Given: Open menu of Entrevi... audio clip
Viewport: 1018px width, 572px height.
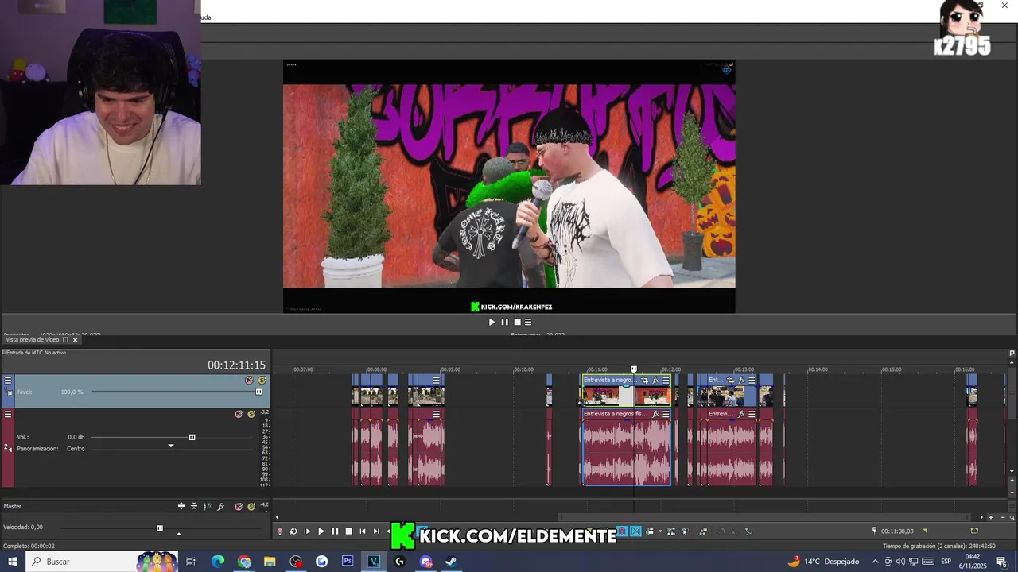Looking at the screenshot, I should (x=752, y=414).
